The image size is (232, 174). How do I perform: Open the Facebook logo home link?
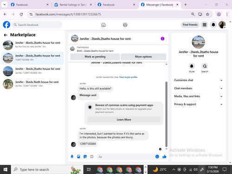pos(6,25)
